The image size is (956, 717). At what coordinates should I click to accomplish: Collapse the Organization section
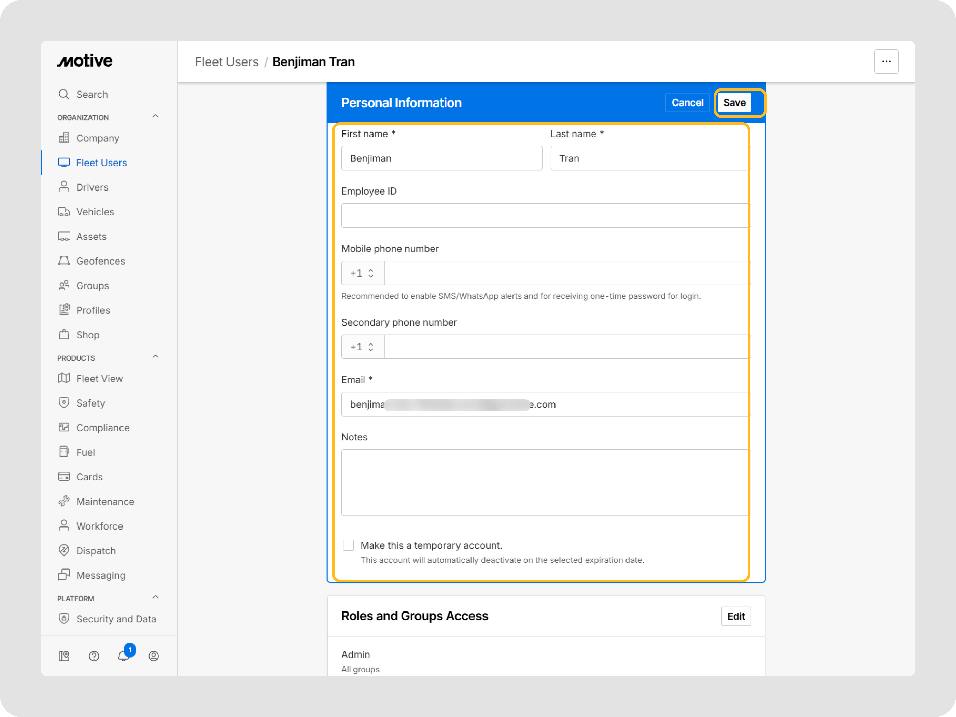[156, 116]
